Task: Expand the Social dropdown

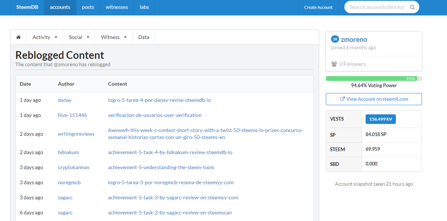Action: (x=79, y=37)
